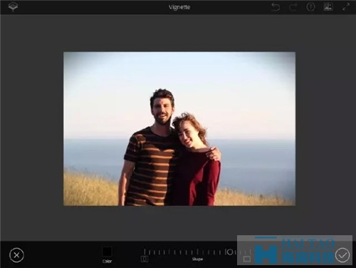Set the Shape slider at its middle tick
The width and height of the screenshot is (356, 268).
[197, 252]
